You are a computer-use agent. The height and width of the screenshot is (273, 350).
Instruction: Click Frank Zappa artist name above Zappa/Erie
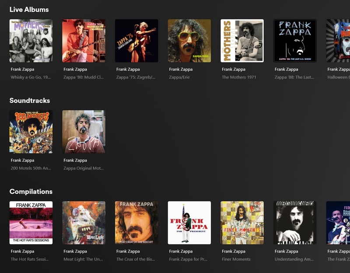pyautogui.click(x=181, y=69)
